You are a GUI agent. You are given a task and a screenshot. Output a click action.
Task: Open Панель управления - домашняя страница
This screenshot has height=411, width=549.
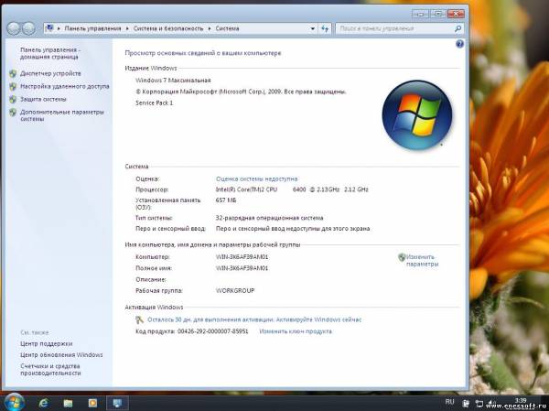pos(50,53)
